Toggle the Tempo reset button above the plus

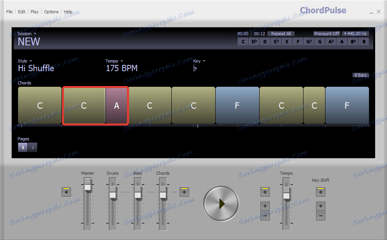coord(265,192)
